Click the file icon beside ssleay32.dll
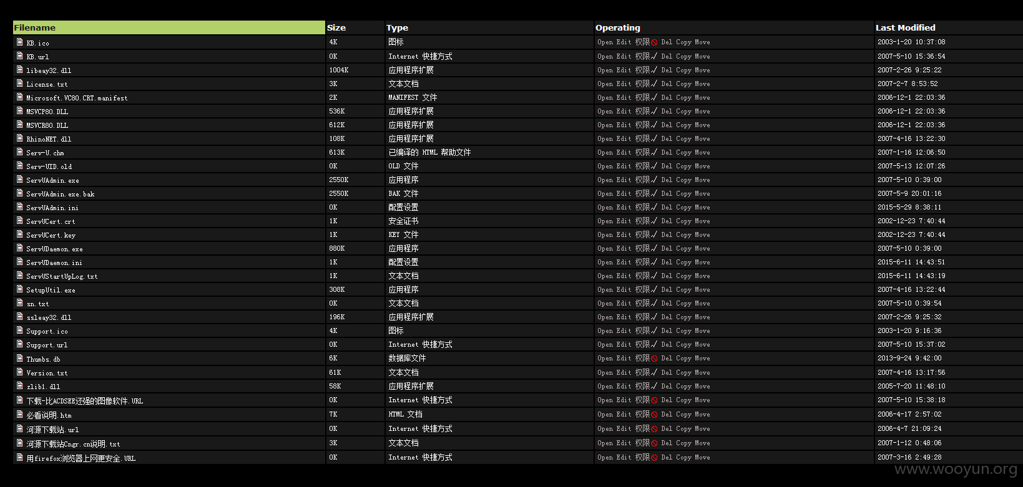The width and height of the screenshot is (1023, 487). pos(20,316)
